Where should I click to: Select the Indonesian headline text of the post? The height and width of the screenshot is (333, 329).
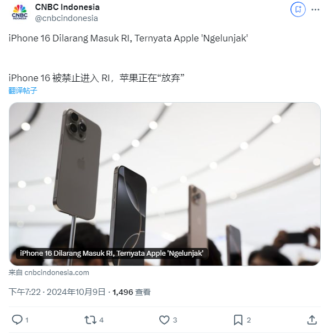(x=128, y=39)
